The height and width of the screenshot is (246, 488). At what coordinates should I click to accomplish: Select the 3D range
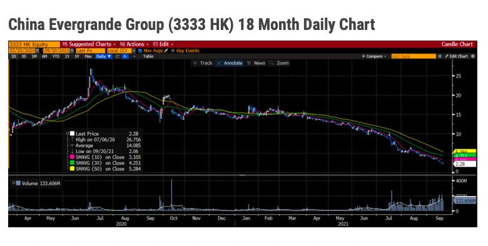[x=24, y=57]
